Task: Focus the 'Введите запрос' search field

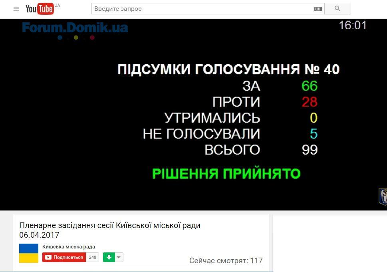Action: (x=208, y=9)
